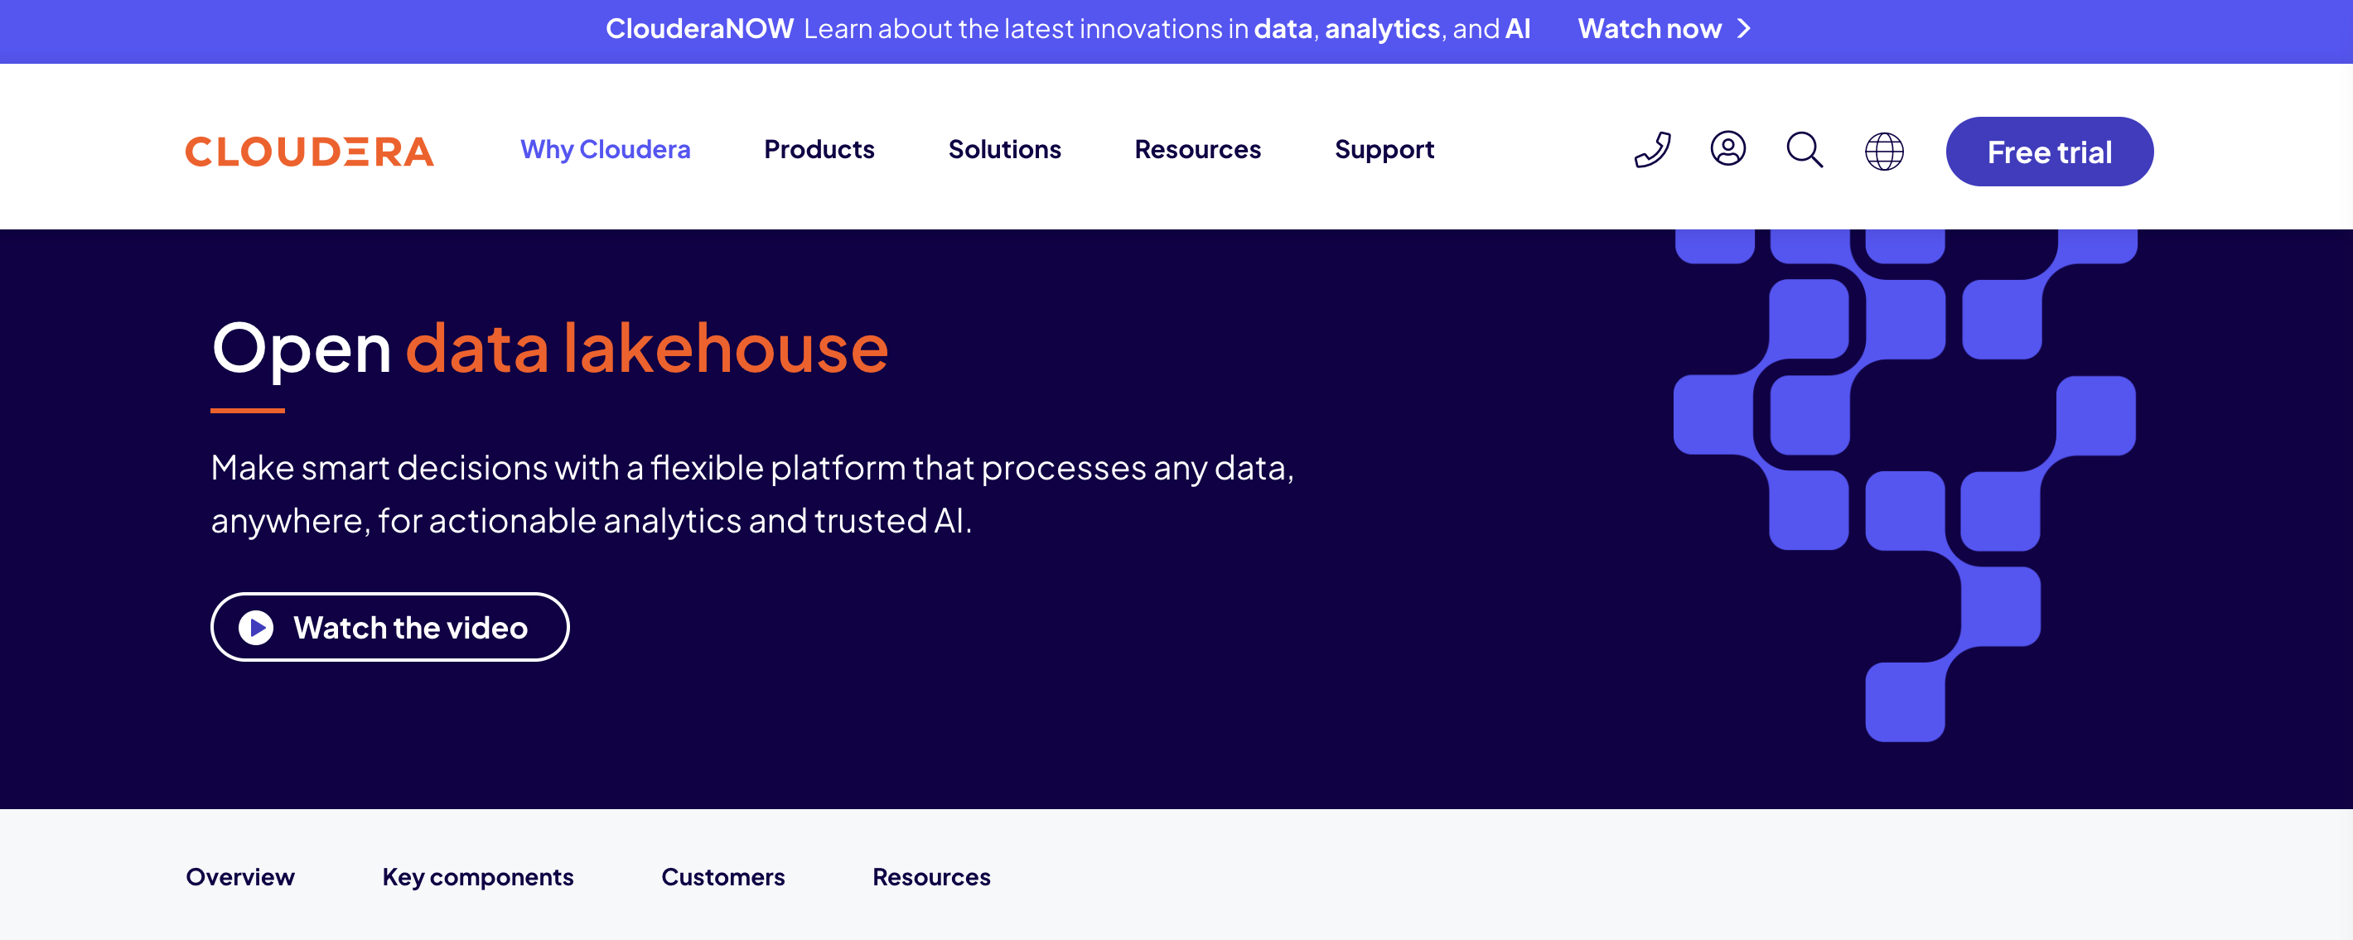Expand the Solutions menu
Viewport: 2353px width, 940px height.
tap(1004, 150)
